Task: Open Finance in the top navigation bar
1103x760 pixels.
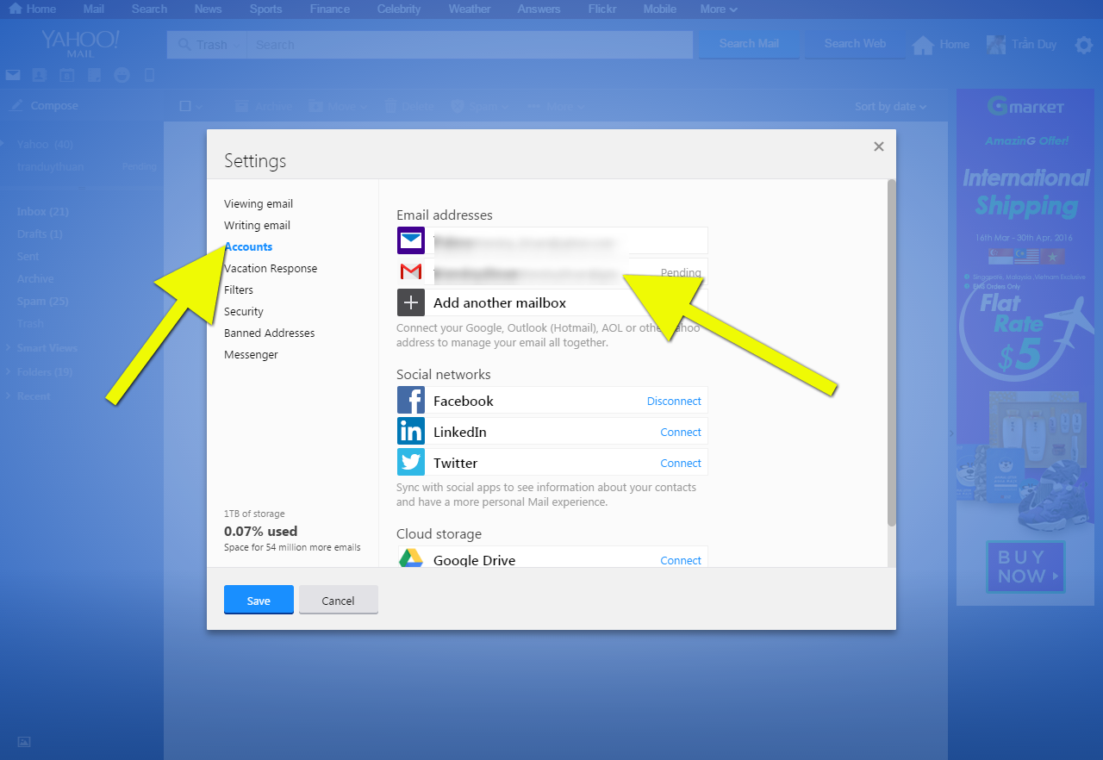Action: click(x=329, y=9)
